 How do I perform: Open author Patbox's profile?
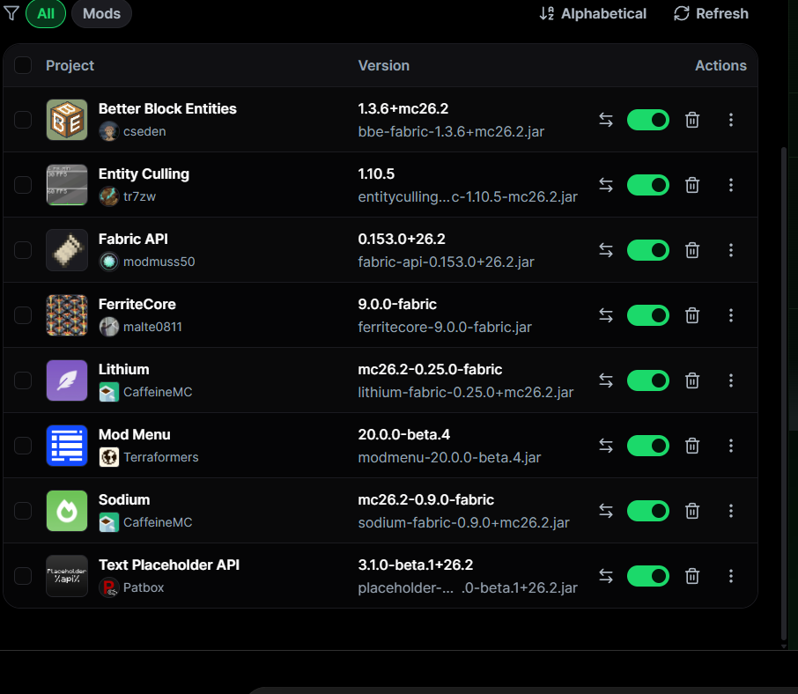pyautogui.click(x=131, y=587)
